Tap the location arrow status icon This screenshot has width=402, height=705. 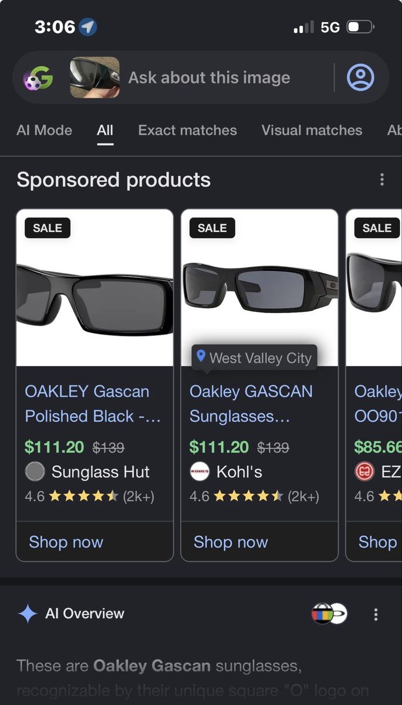click(x=88, y=27)
